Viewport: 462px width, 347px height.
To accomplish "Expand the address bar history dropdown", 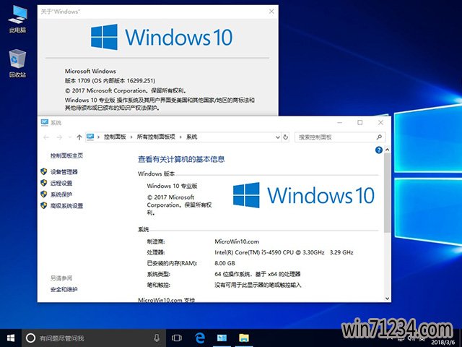I will click(277, 137).
